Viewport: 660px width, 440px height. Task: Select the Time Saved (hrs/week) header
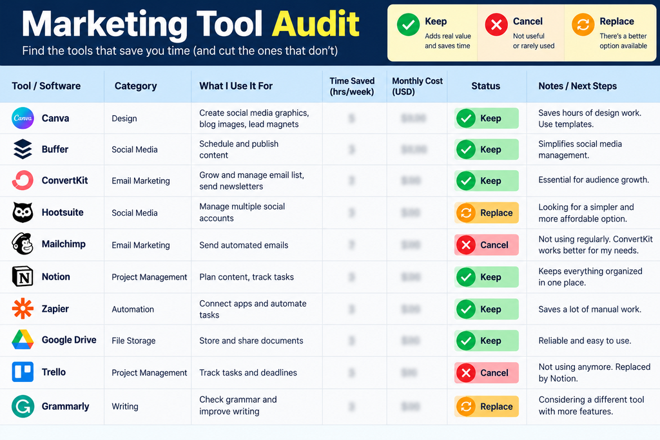click(352, 86)
